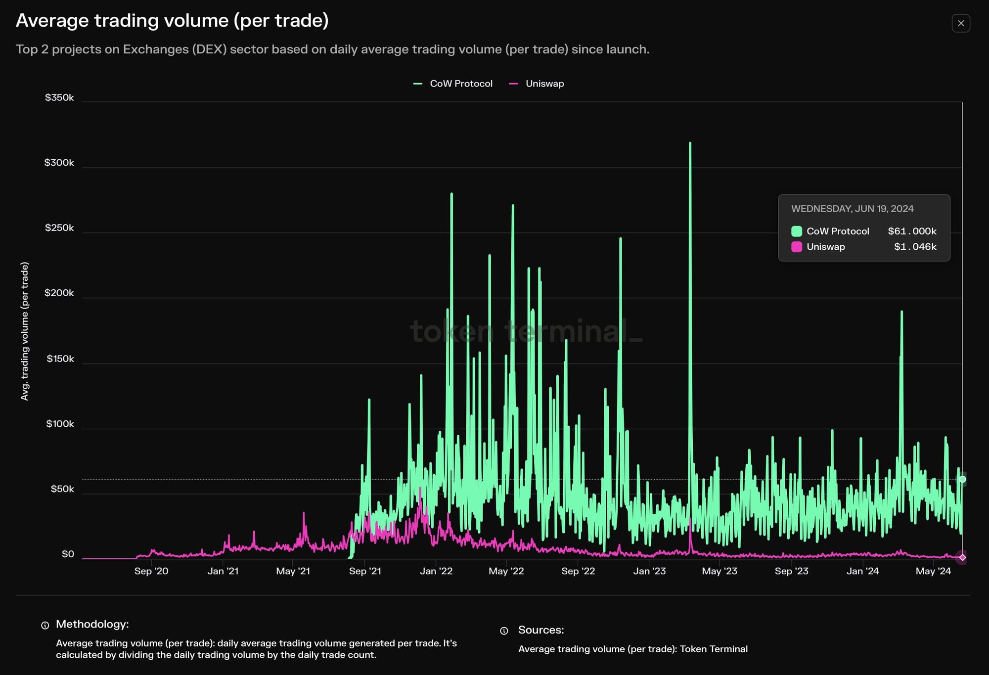Click the Sources info icon
989x675 pixels.
pyautogui.click(x=504, y=630)
